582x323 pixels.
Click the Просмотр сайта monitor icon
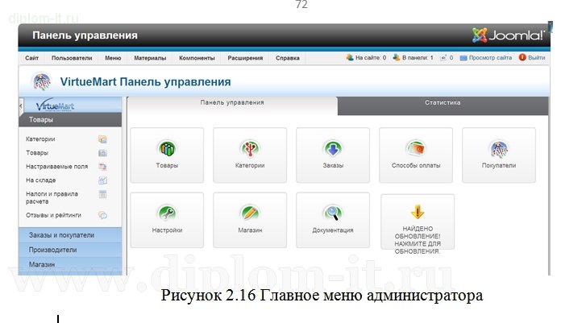click(464, 58)
